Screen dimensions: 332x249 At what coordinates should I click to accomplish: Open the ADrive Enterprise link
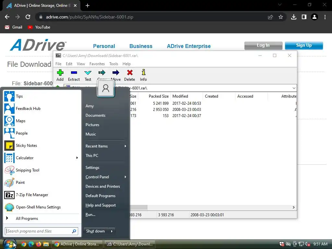(189, 46)
